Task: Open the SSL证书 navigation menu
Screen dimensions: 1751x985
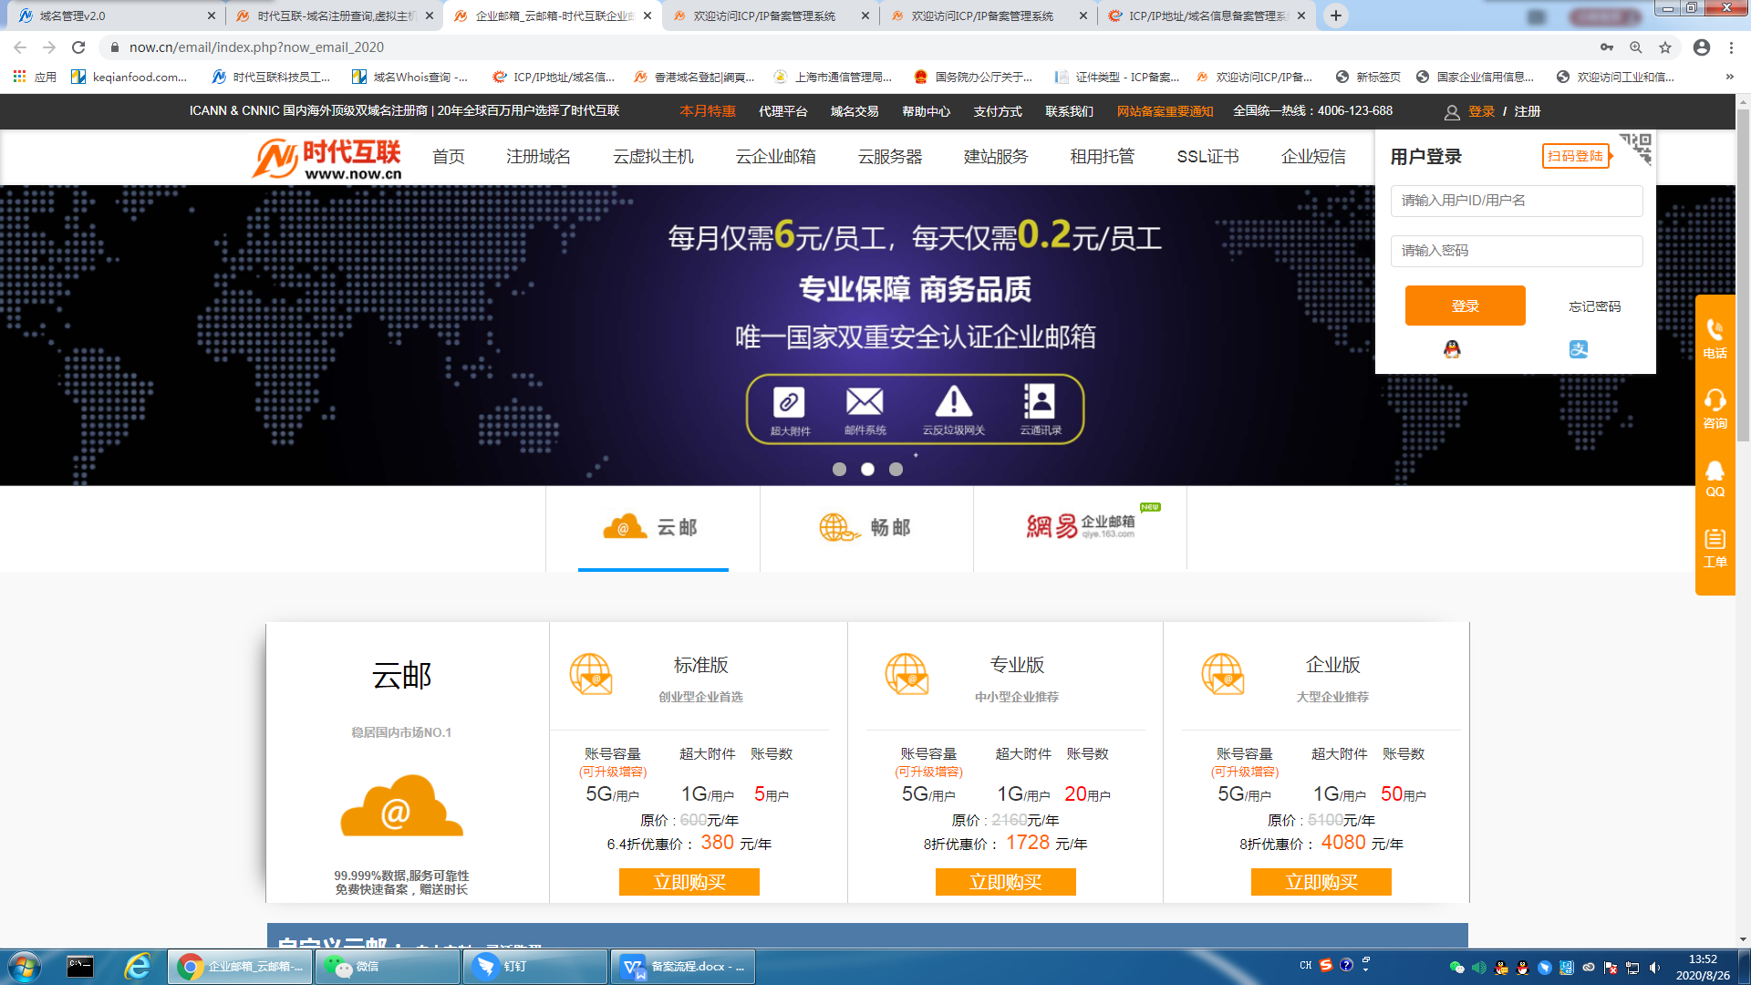Action: pyautogui.click(x=1207, y=157)
